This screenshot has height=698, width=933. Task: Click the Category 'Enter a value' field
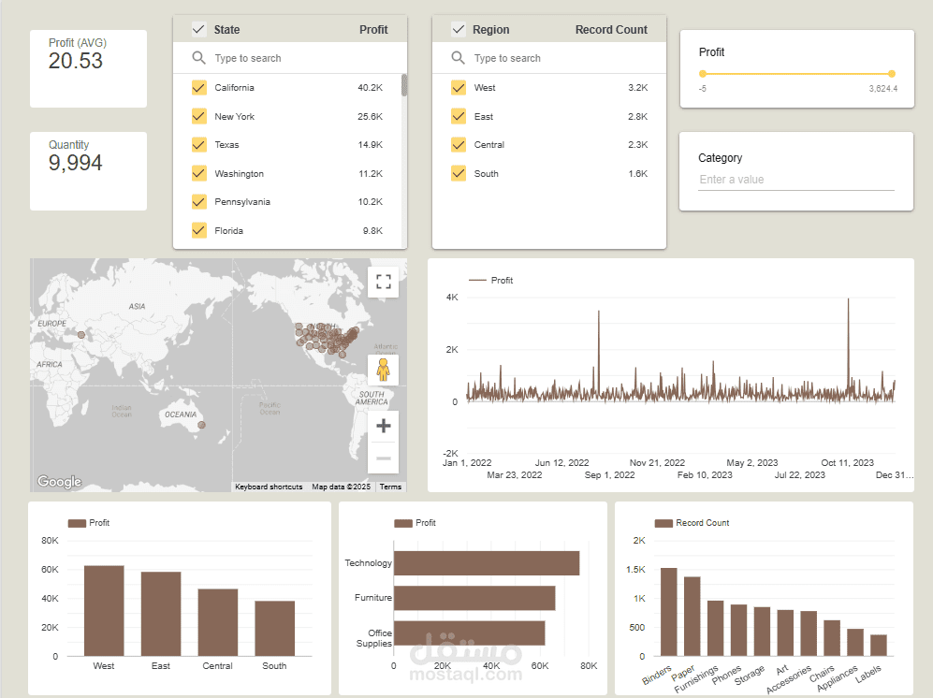796,180
